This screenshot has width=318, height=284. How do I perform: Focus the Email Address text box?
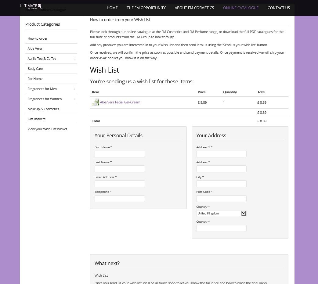pos(120,184)
